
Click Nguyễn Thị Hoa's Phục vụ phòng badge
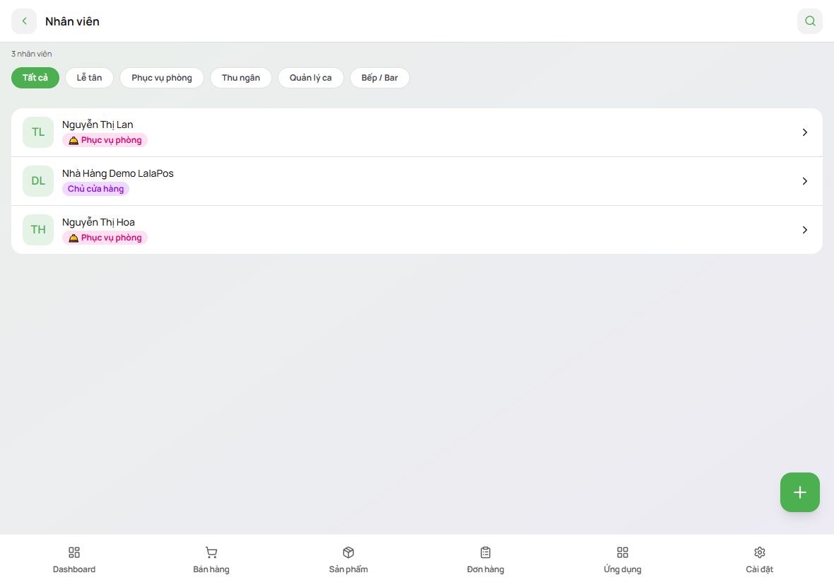pyautogui.click(x=105, y=238)
